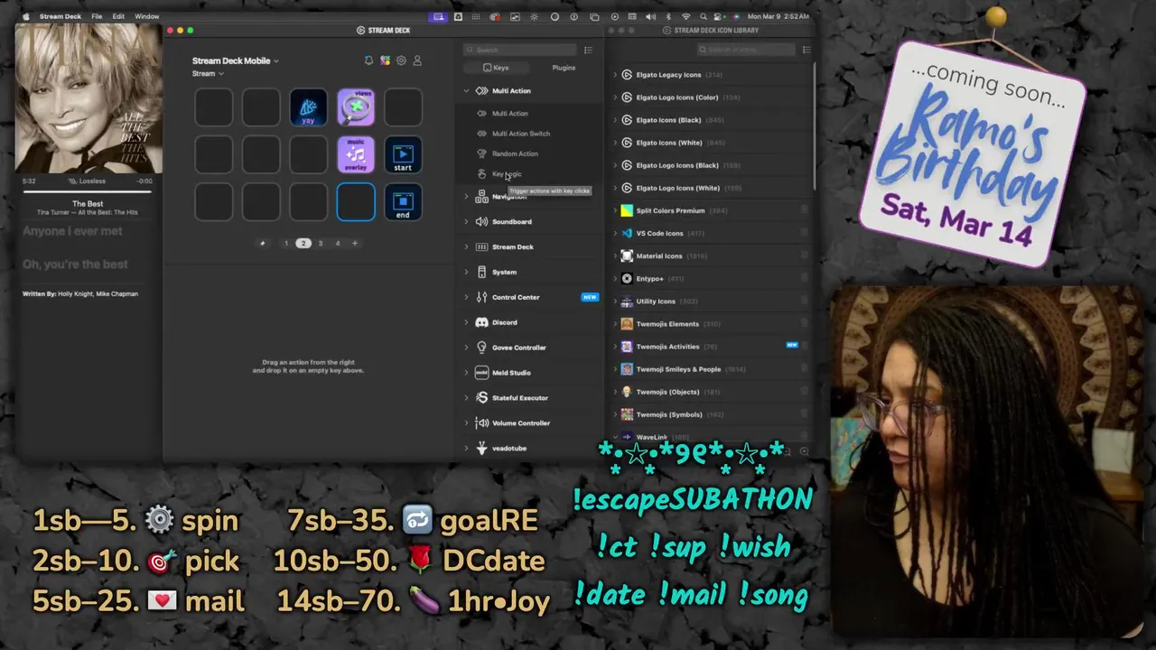Expand the Soundboard category
Screen dimensions: 1156x650
click(467, 221)
